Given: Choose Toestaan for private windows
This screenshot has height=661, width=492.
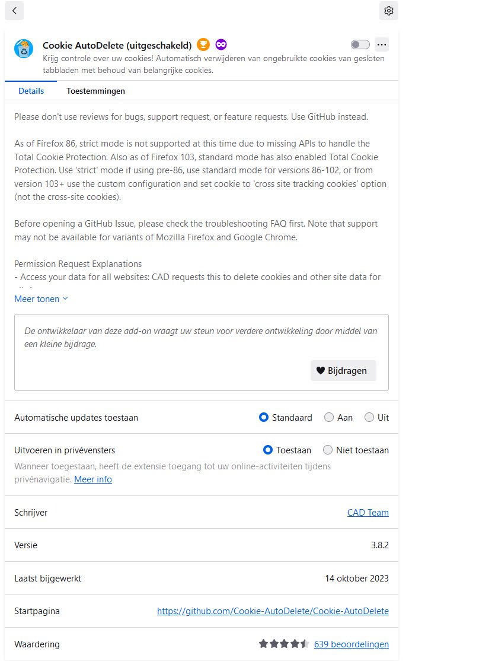Looking at the screenshot, I should point(267,450).
